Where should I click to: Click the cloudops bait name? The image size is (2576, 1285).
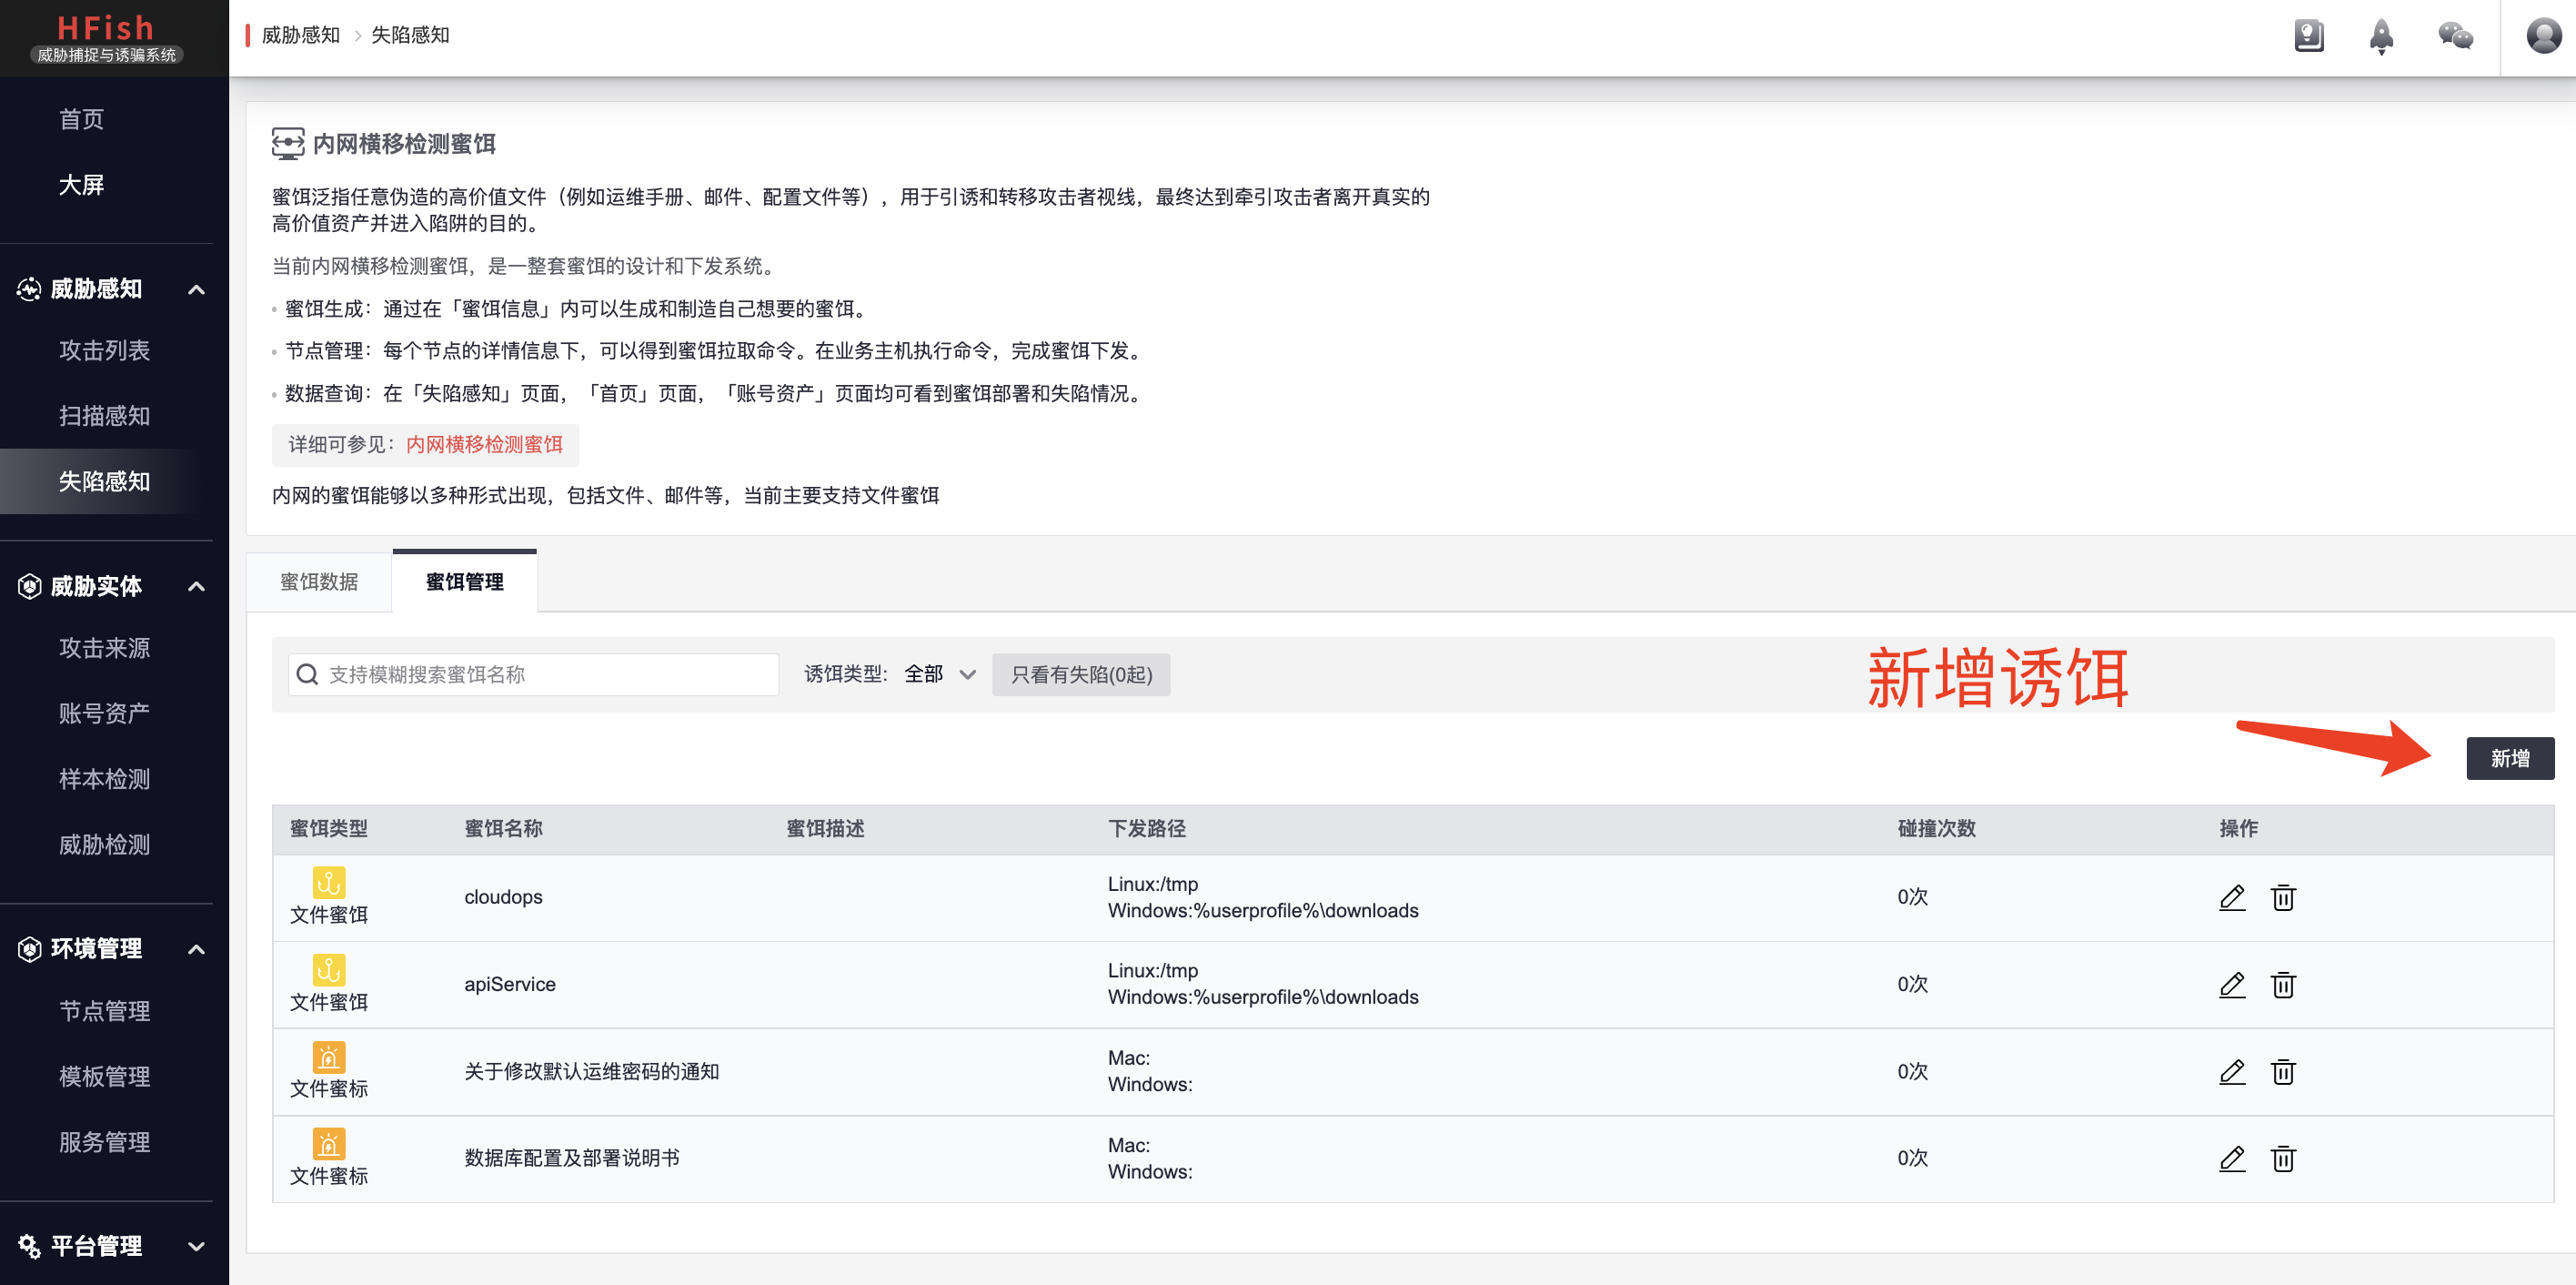click(503, 896)
